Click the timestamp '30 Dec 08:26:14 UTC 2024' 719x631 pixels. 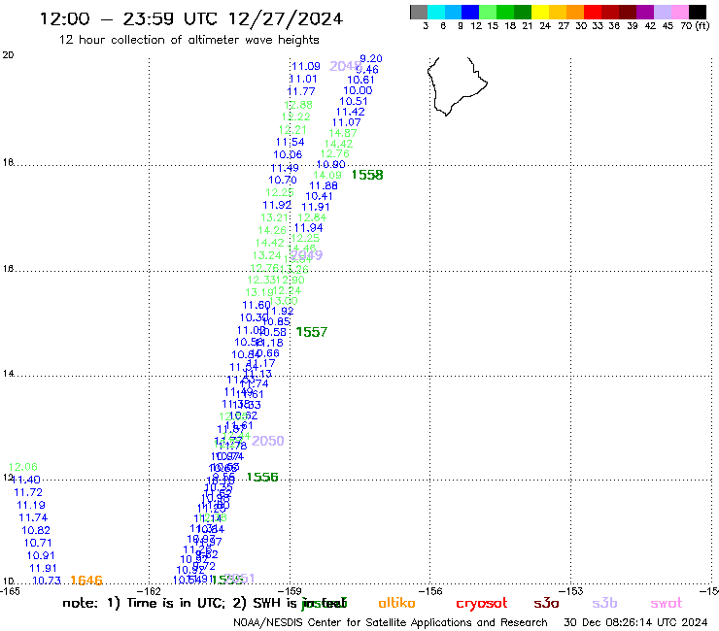(635, 622)
